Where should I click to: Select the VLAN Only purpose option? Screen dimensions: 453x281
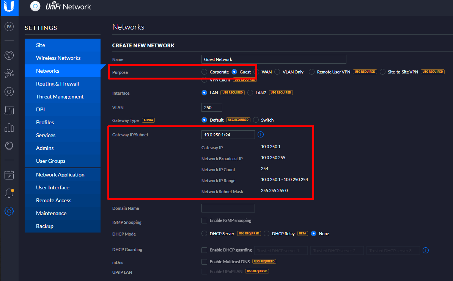277,72
